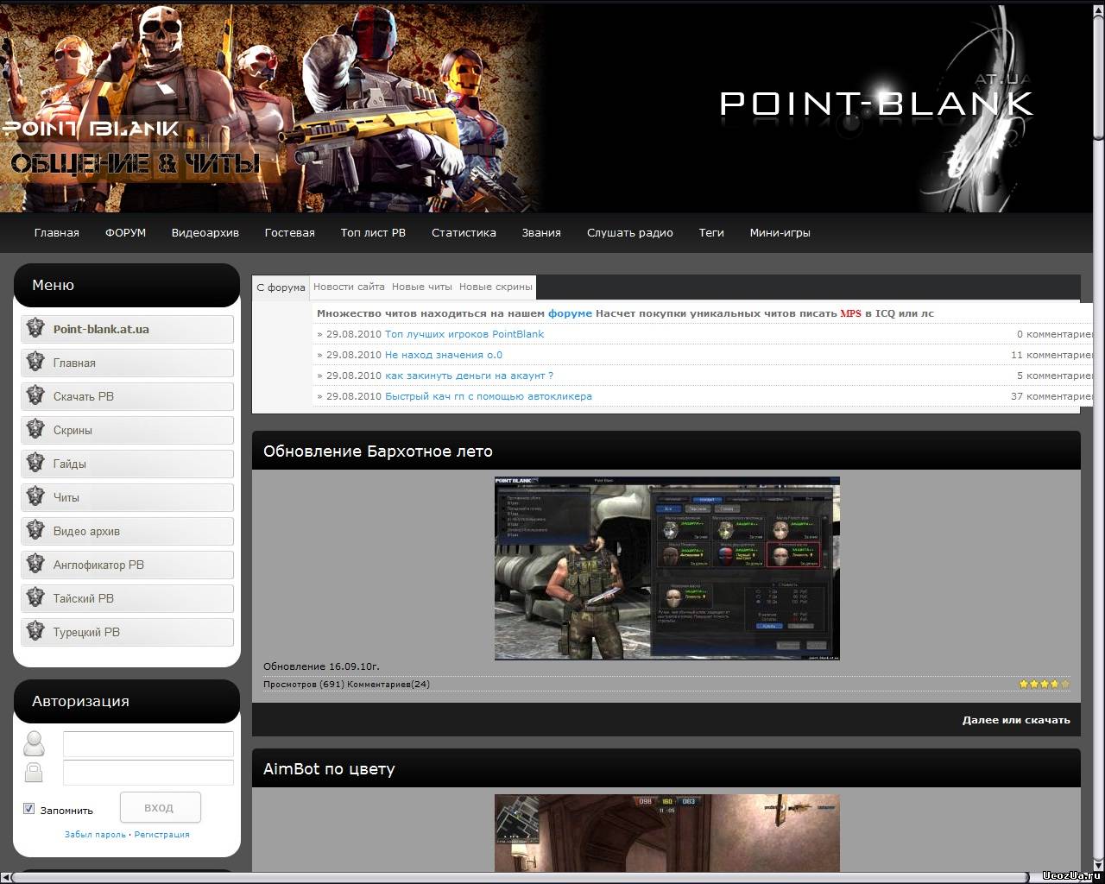Go to Видеоархив in top navigation

(x=205, y=232)
